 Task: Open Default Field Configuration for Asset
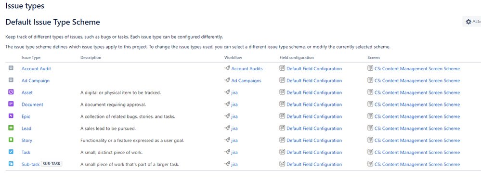coord(314,92)
